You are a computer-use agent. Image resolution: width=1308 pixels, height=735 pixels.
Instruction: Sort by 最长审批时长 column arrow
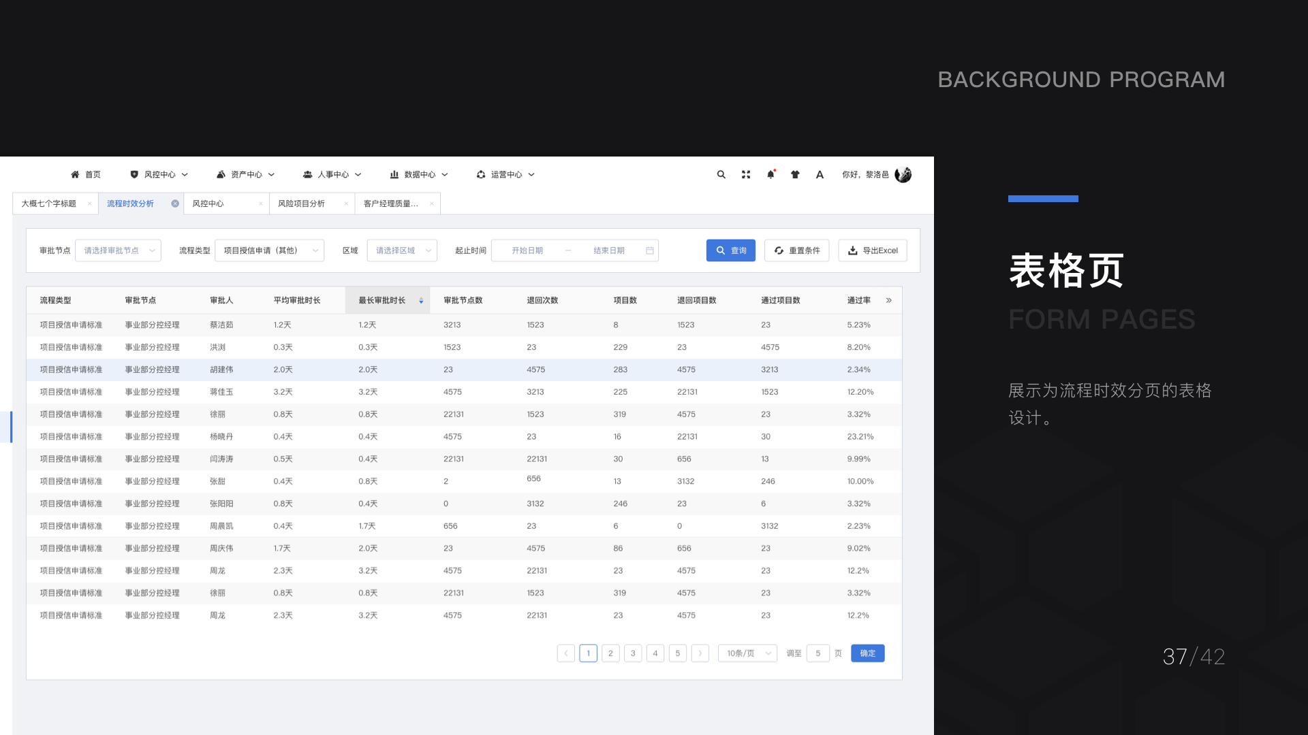coord(421,301)
